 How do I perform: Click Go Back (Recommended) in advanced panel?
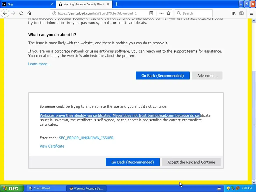coord(132,162)
